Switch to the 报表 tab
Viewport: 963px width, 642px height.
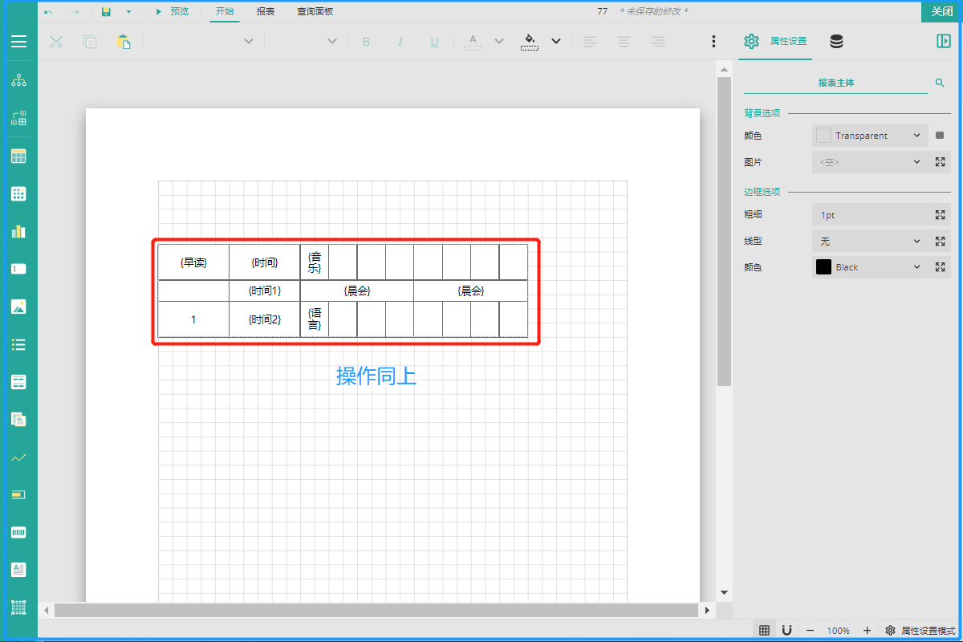click(x=266, y=12)
